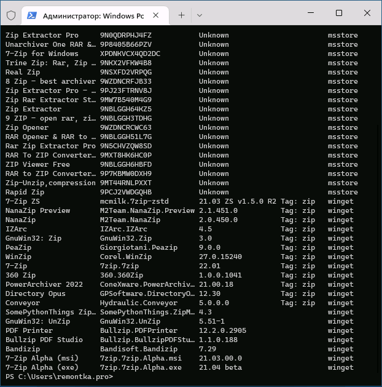The image size is (382, 387).
Task: Open a new tab with plus button
Action: click(x=181, y=14)
